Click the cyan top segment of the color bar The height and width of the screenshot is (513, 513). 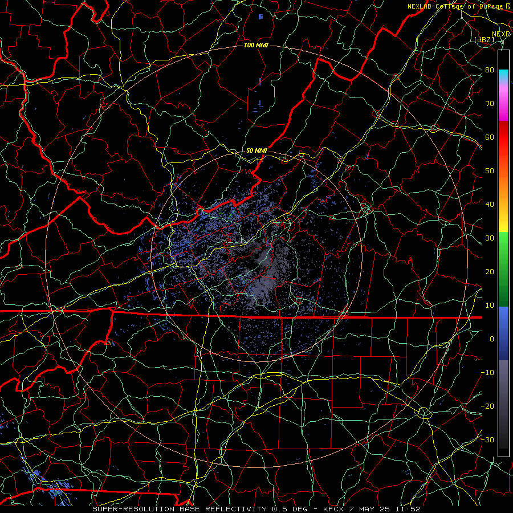click(503, 76)
